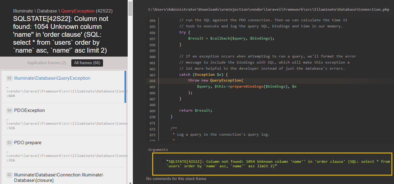Viewport: 394px width, 184px height.
Task: Select the All frames (66) tab
Action: click(87, 63)
